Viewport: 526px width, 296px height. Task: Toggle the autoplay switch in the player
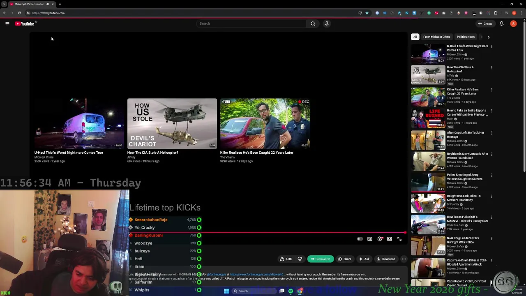[360, 239]
